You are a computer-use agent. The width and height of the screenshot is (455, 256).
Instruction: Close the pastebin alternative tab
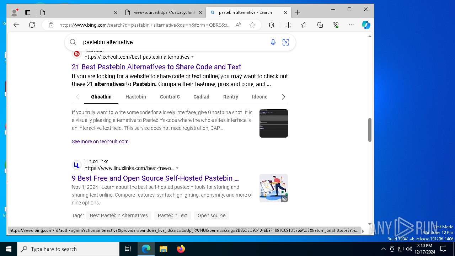[x=285, y=12]
